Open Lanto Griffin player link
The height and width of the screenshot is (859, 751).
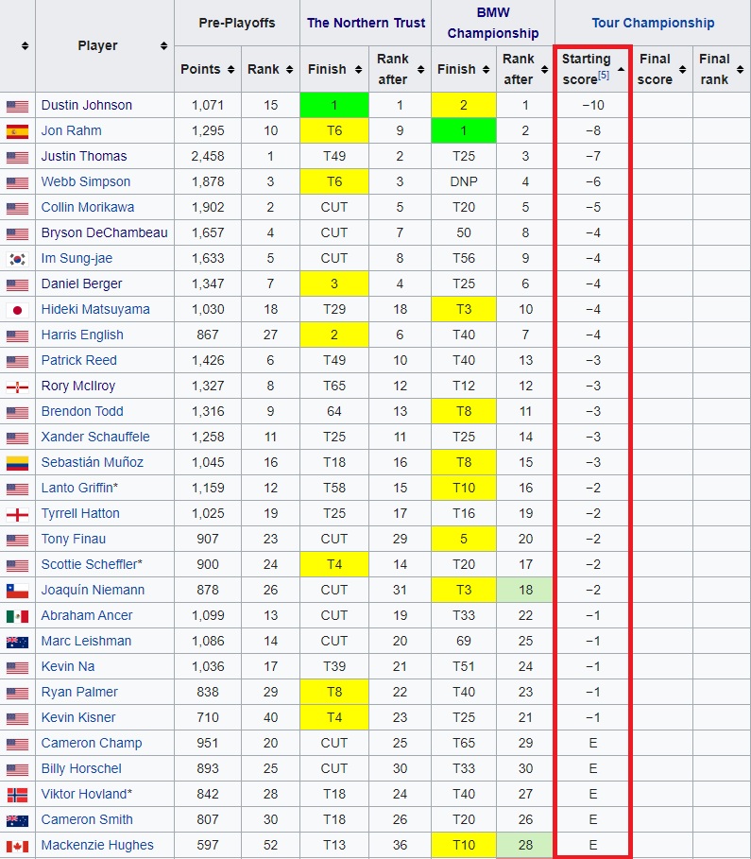coord(77,489)
